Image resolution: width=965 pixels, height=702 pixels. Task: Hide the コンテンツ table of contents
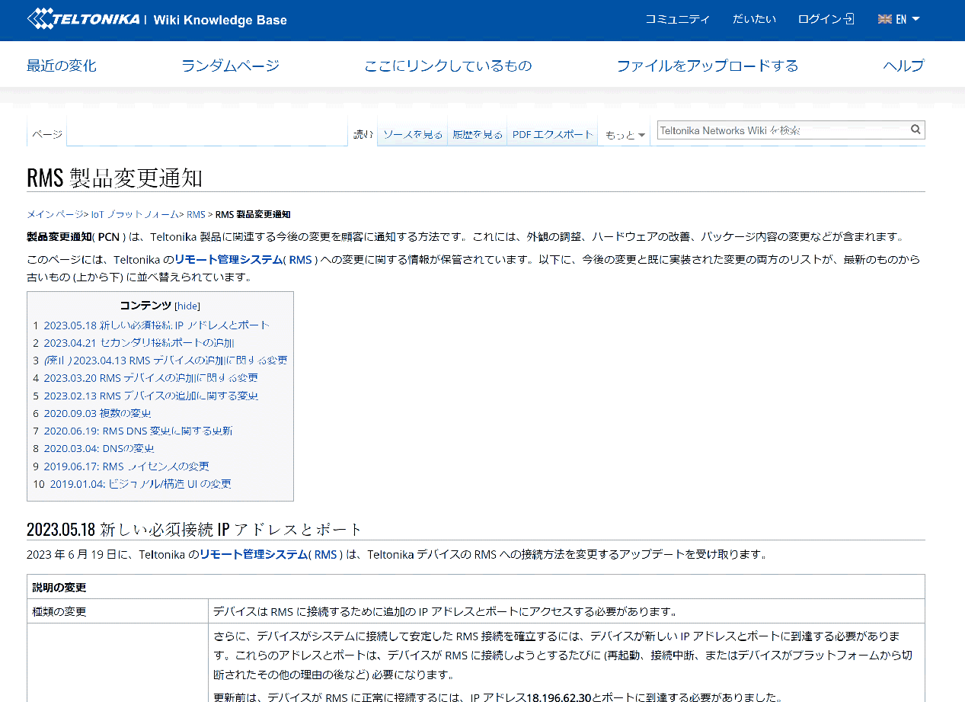click(x=187, y=306)
